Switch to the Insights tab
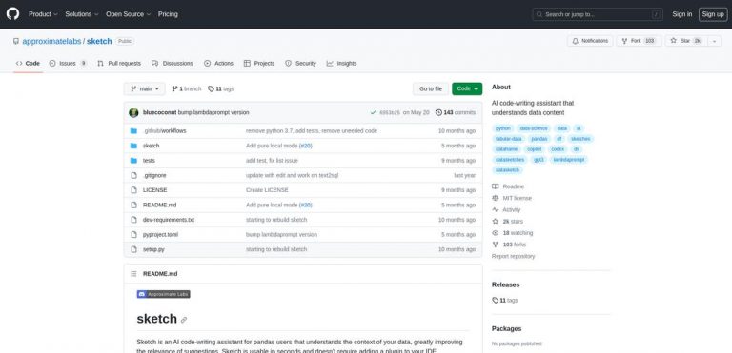Image resolution: width=732 pixels, height=353 pixels. point(342,64)
